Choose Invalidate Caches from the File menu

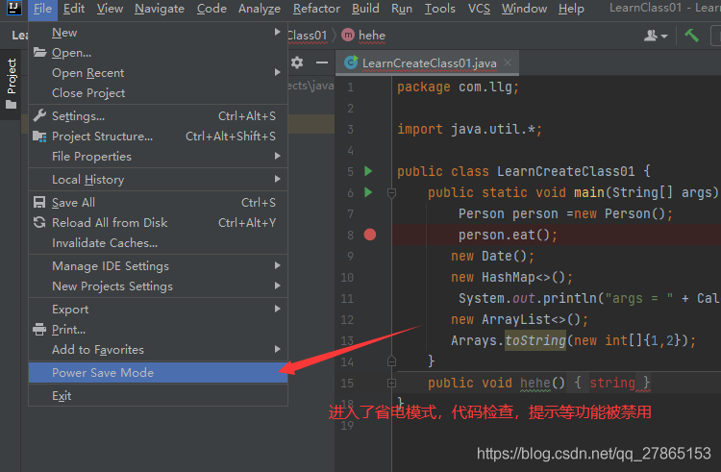[x=105, y=243]
